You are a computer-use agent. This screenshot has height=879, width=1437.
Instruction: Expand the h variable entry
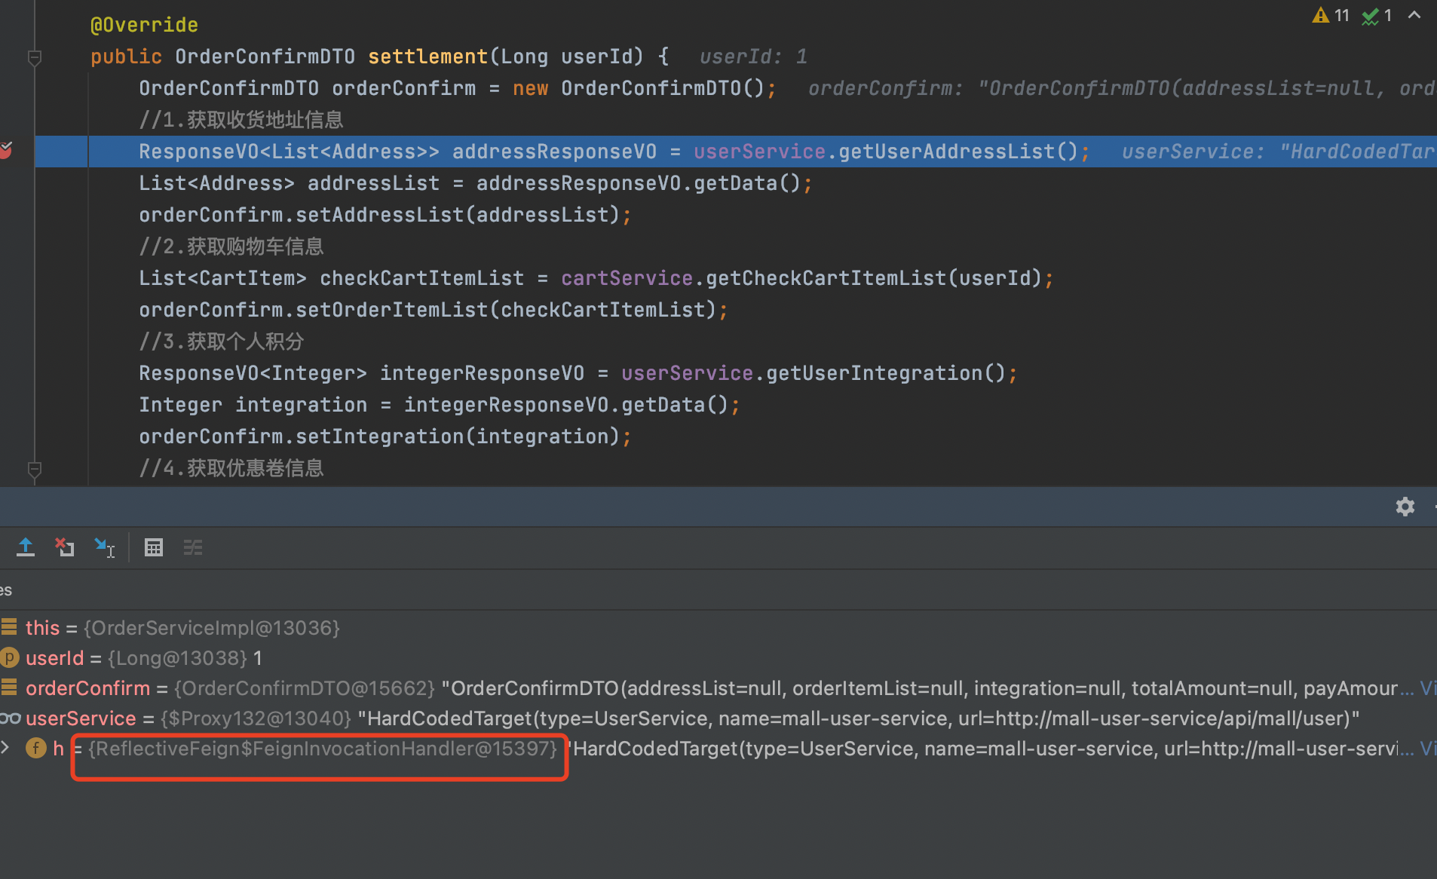(x=6, y=747)
